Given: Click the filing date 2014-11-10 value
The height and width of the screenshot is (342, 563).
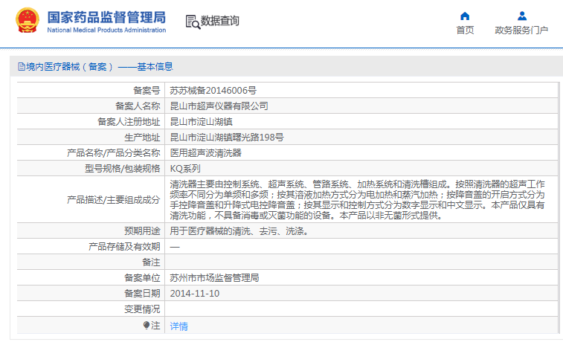Looking at the screenshot, I should 195,293.
